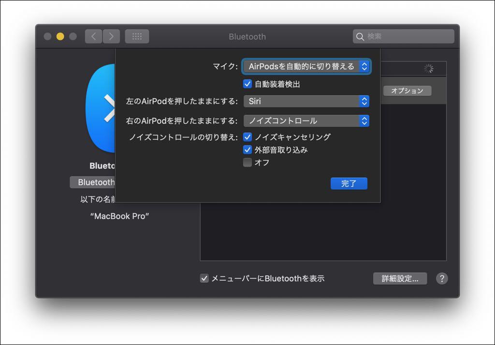
Task: Click the gray close window button
Action: click(x=48, y=37)
